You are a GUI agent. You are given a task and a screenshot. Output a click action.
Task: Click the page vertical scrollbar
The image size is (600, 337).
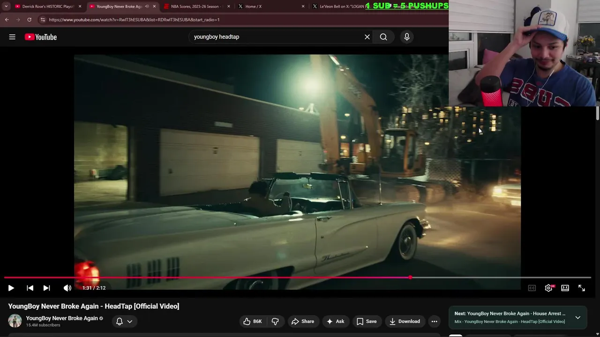point(597,114)
